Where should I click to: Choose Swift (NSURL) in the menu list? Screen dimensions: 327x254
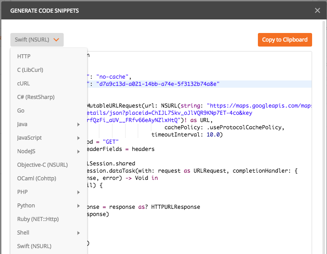click(34, 246)
